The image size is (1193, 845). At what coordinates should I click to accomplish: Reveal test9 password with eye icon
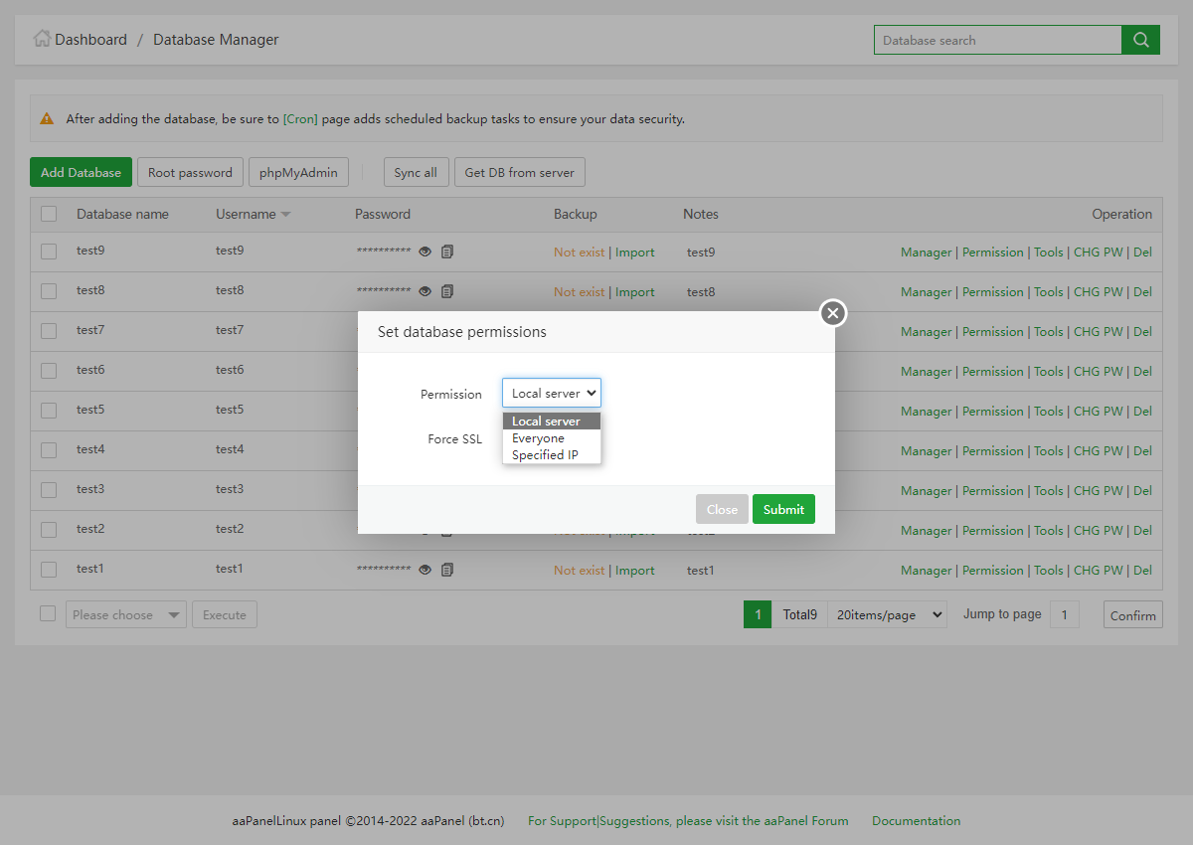pos(425,252)
